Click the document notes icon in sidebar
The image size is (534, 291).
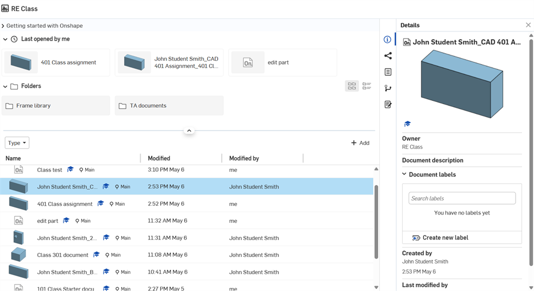(387, 105)
